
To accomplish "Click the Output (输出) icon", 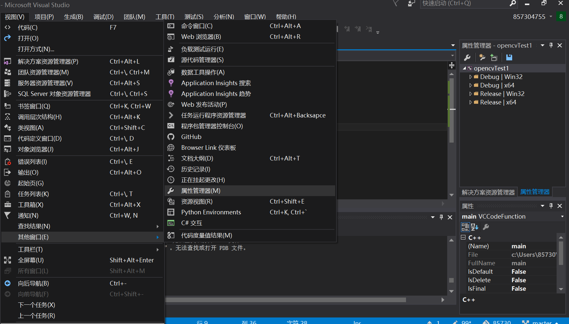I will [x=8, y=172].
